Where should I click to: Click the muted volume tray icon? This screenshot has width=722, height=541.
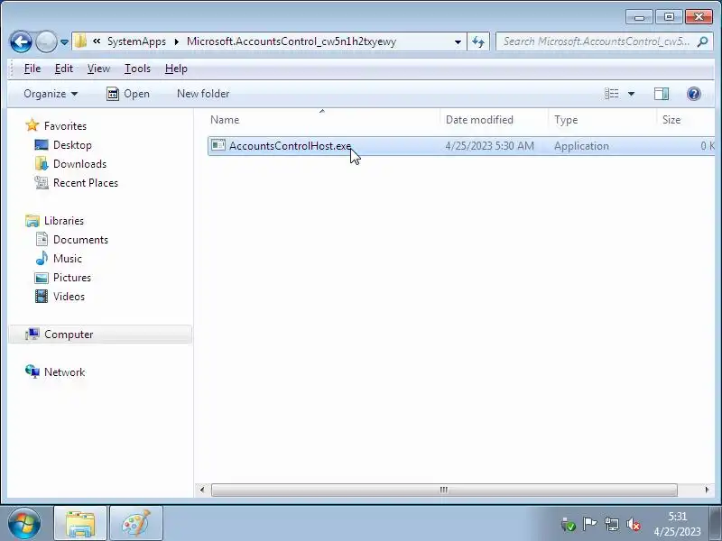coord(634,524)
